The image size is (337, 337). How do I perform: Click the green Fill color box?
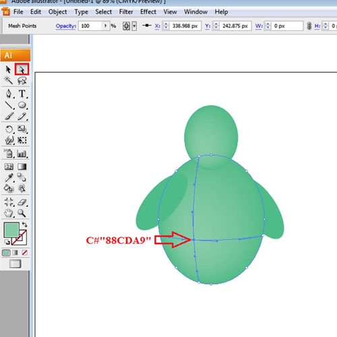[x=11, y=230]
